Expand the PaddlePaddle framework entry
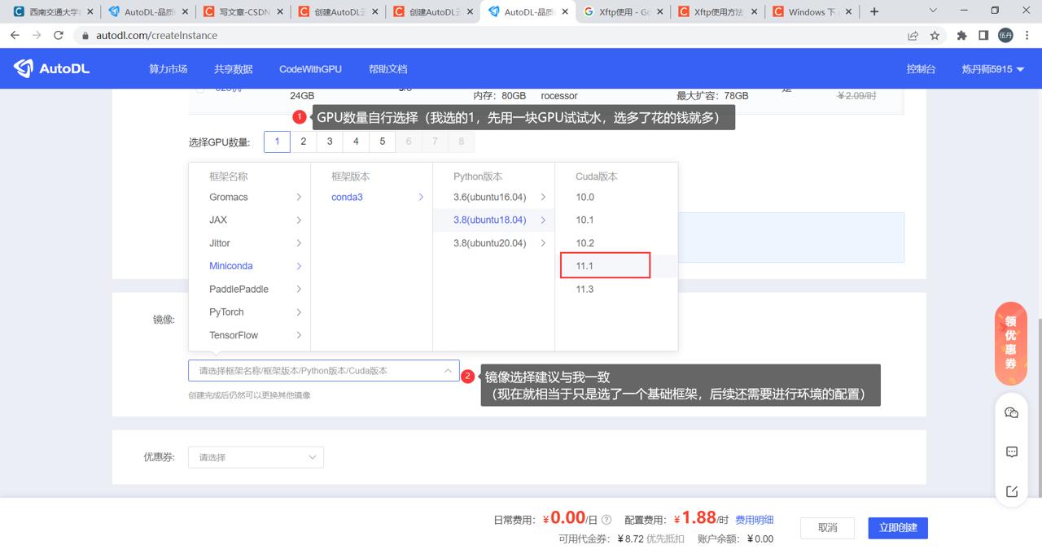Screen dimensions: 1042x558 249,289
